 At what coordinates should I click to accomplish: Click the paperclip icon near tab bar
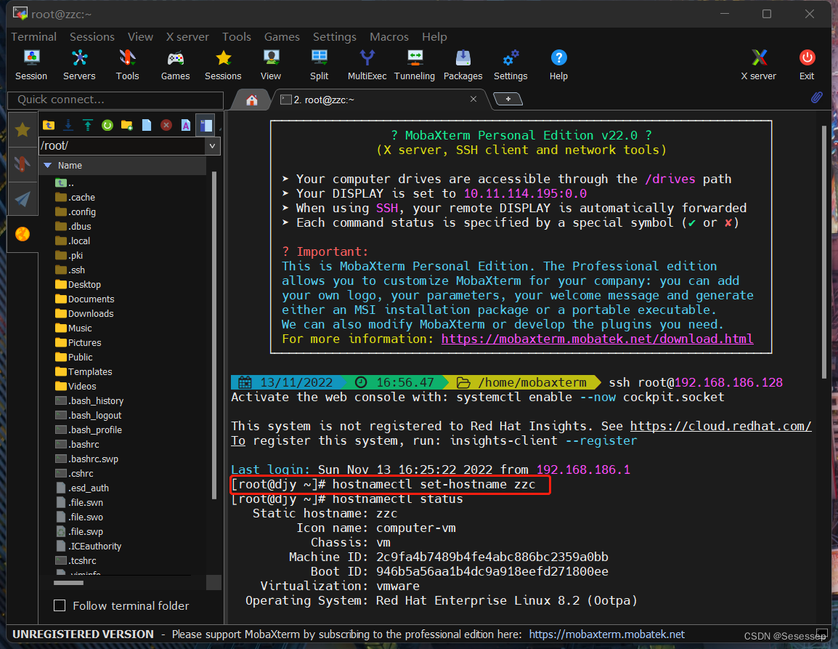817,97
